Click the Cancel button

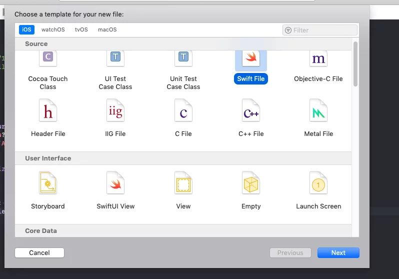(39, 253)
